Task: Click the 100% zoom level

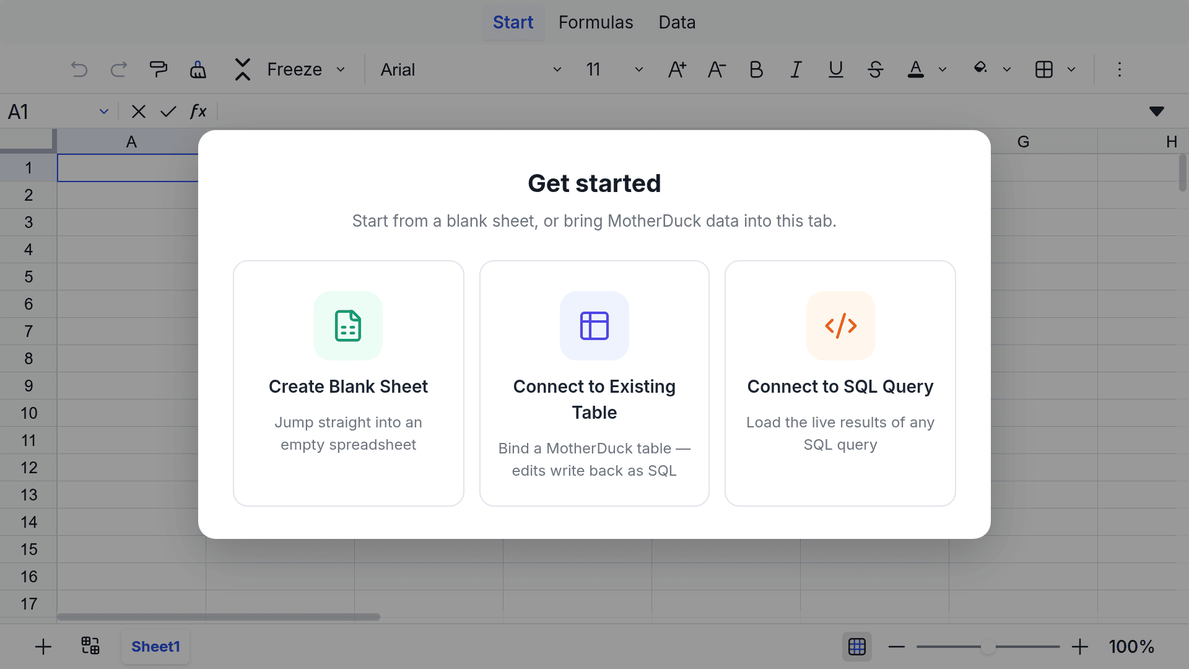Action: click(x=1131, y=647)
